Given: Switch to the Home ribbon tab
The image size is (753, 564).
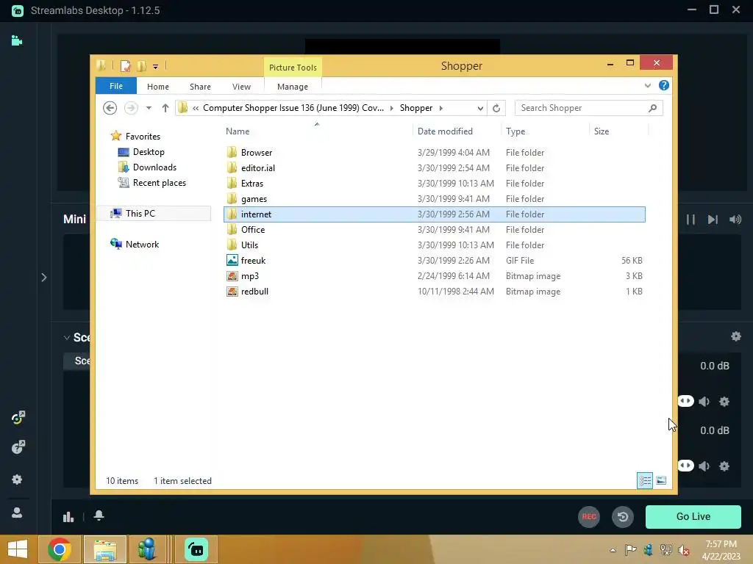Looking at the screenshot, I should (158, 87).
